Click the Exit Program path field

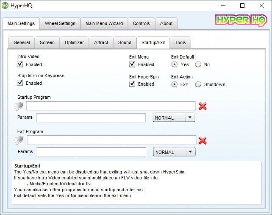click(x=111, y=140)
